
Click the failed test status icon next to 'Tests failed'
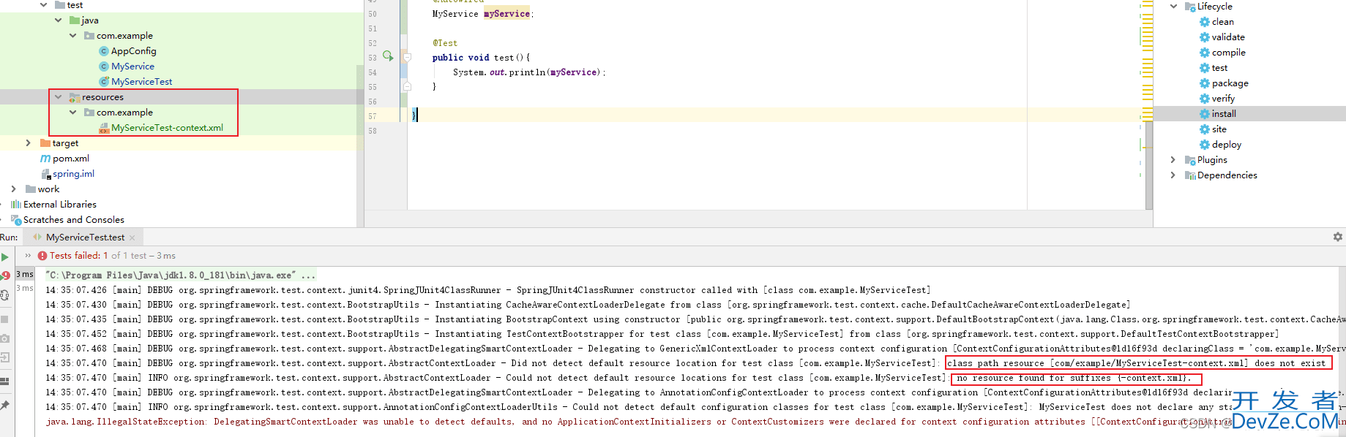[42, 256]
